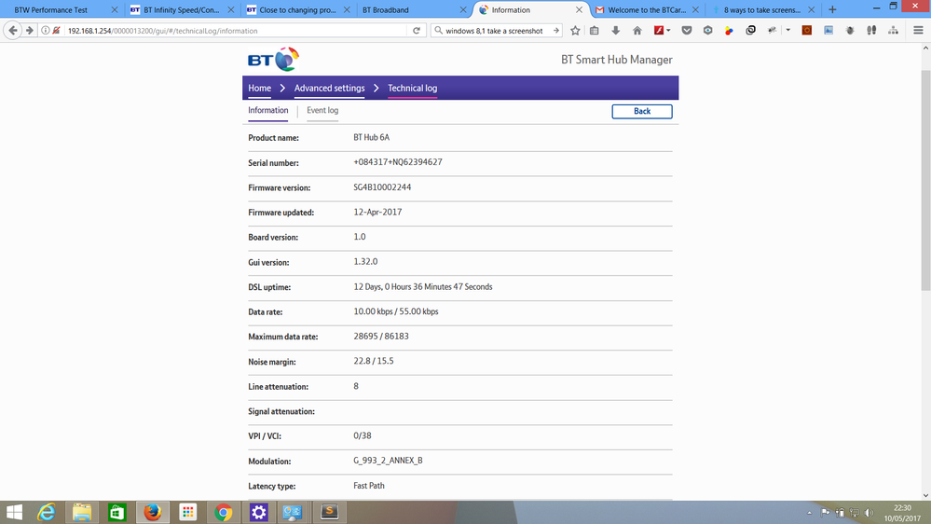Image resolution: width=931 pixels, height=524 pixels.
Task: Select the Information sub-tab
Action: click(267, 111)
